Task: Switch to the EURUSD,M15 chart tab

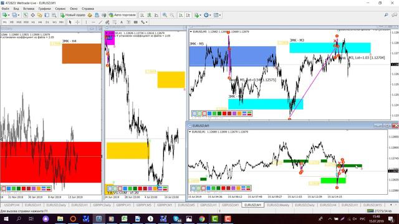Action: point(373,205)
